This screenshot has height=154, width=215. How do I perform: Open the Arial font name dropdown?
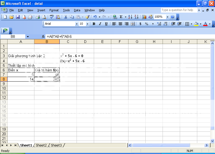[76, 24]
